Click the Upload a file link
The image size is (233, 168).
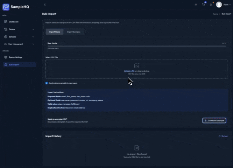point(129,71)
